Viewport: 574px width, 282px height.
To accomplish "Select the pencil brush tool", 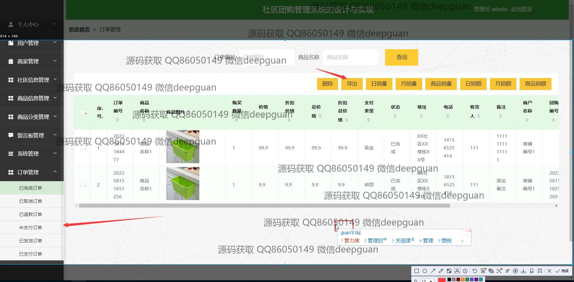I will tap(441, 271).
